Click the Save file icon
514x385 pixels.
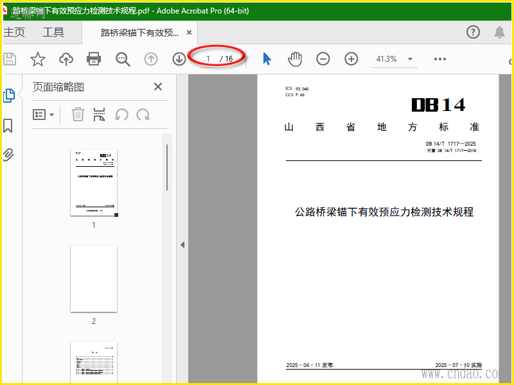coord(10,59)
